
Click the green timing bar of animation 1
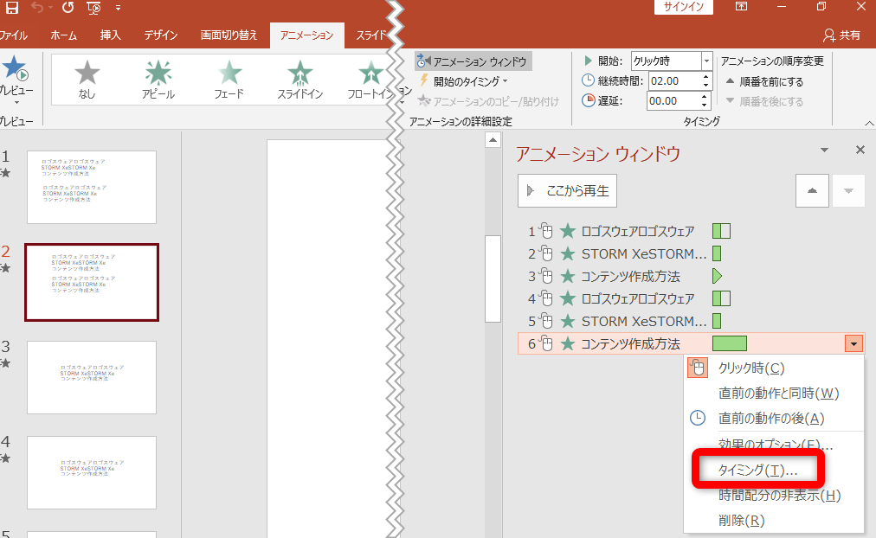click(x=721, y=231)
